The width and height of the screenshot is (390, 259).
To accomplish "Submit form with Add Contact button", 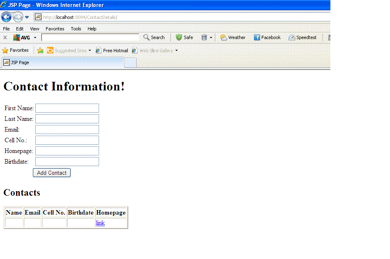I will (52, 173).
